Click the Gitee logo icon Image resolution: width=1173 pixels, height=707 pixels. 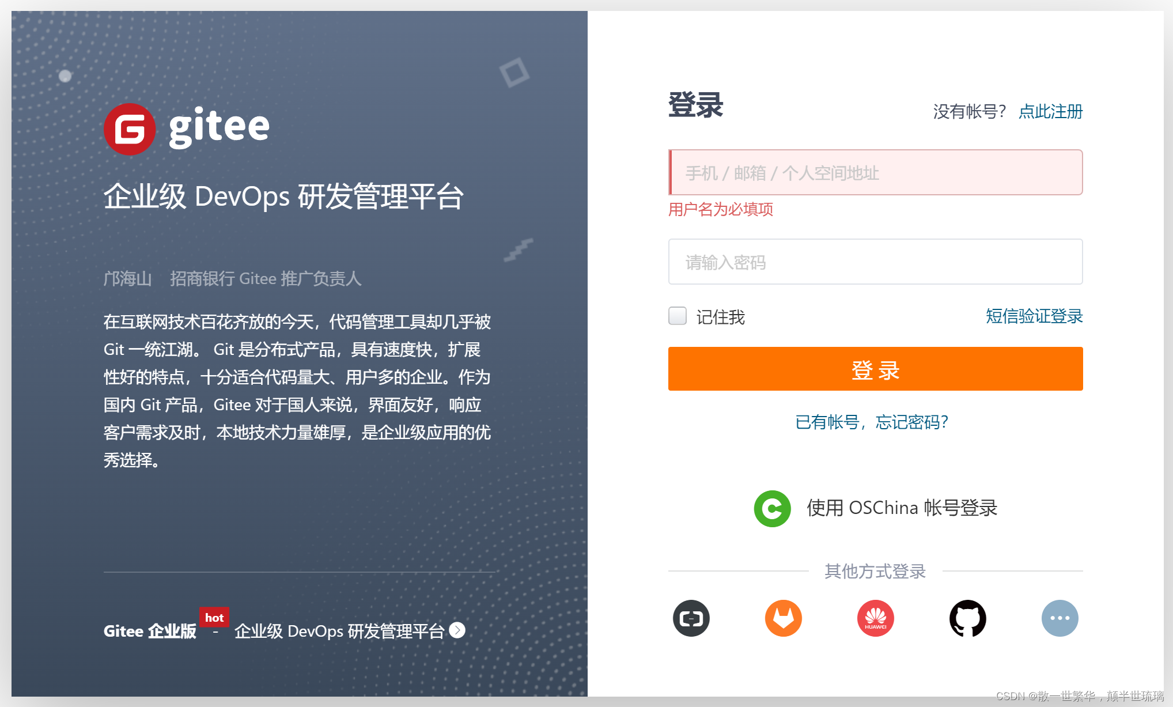[x=130, y=129]
